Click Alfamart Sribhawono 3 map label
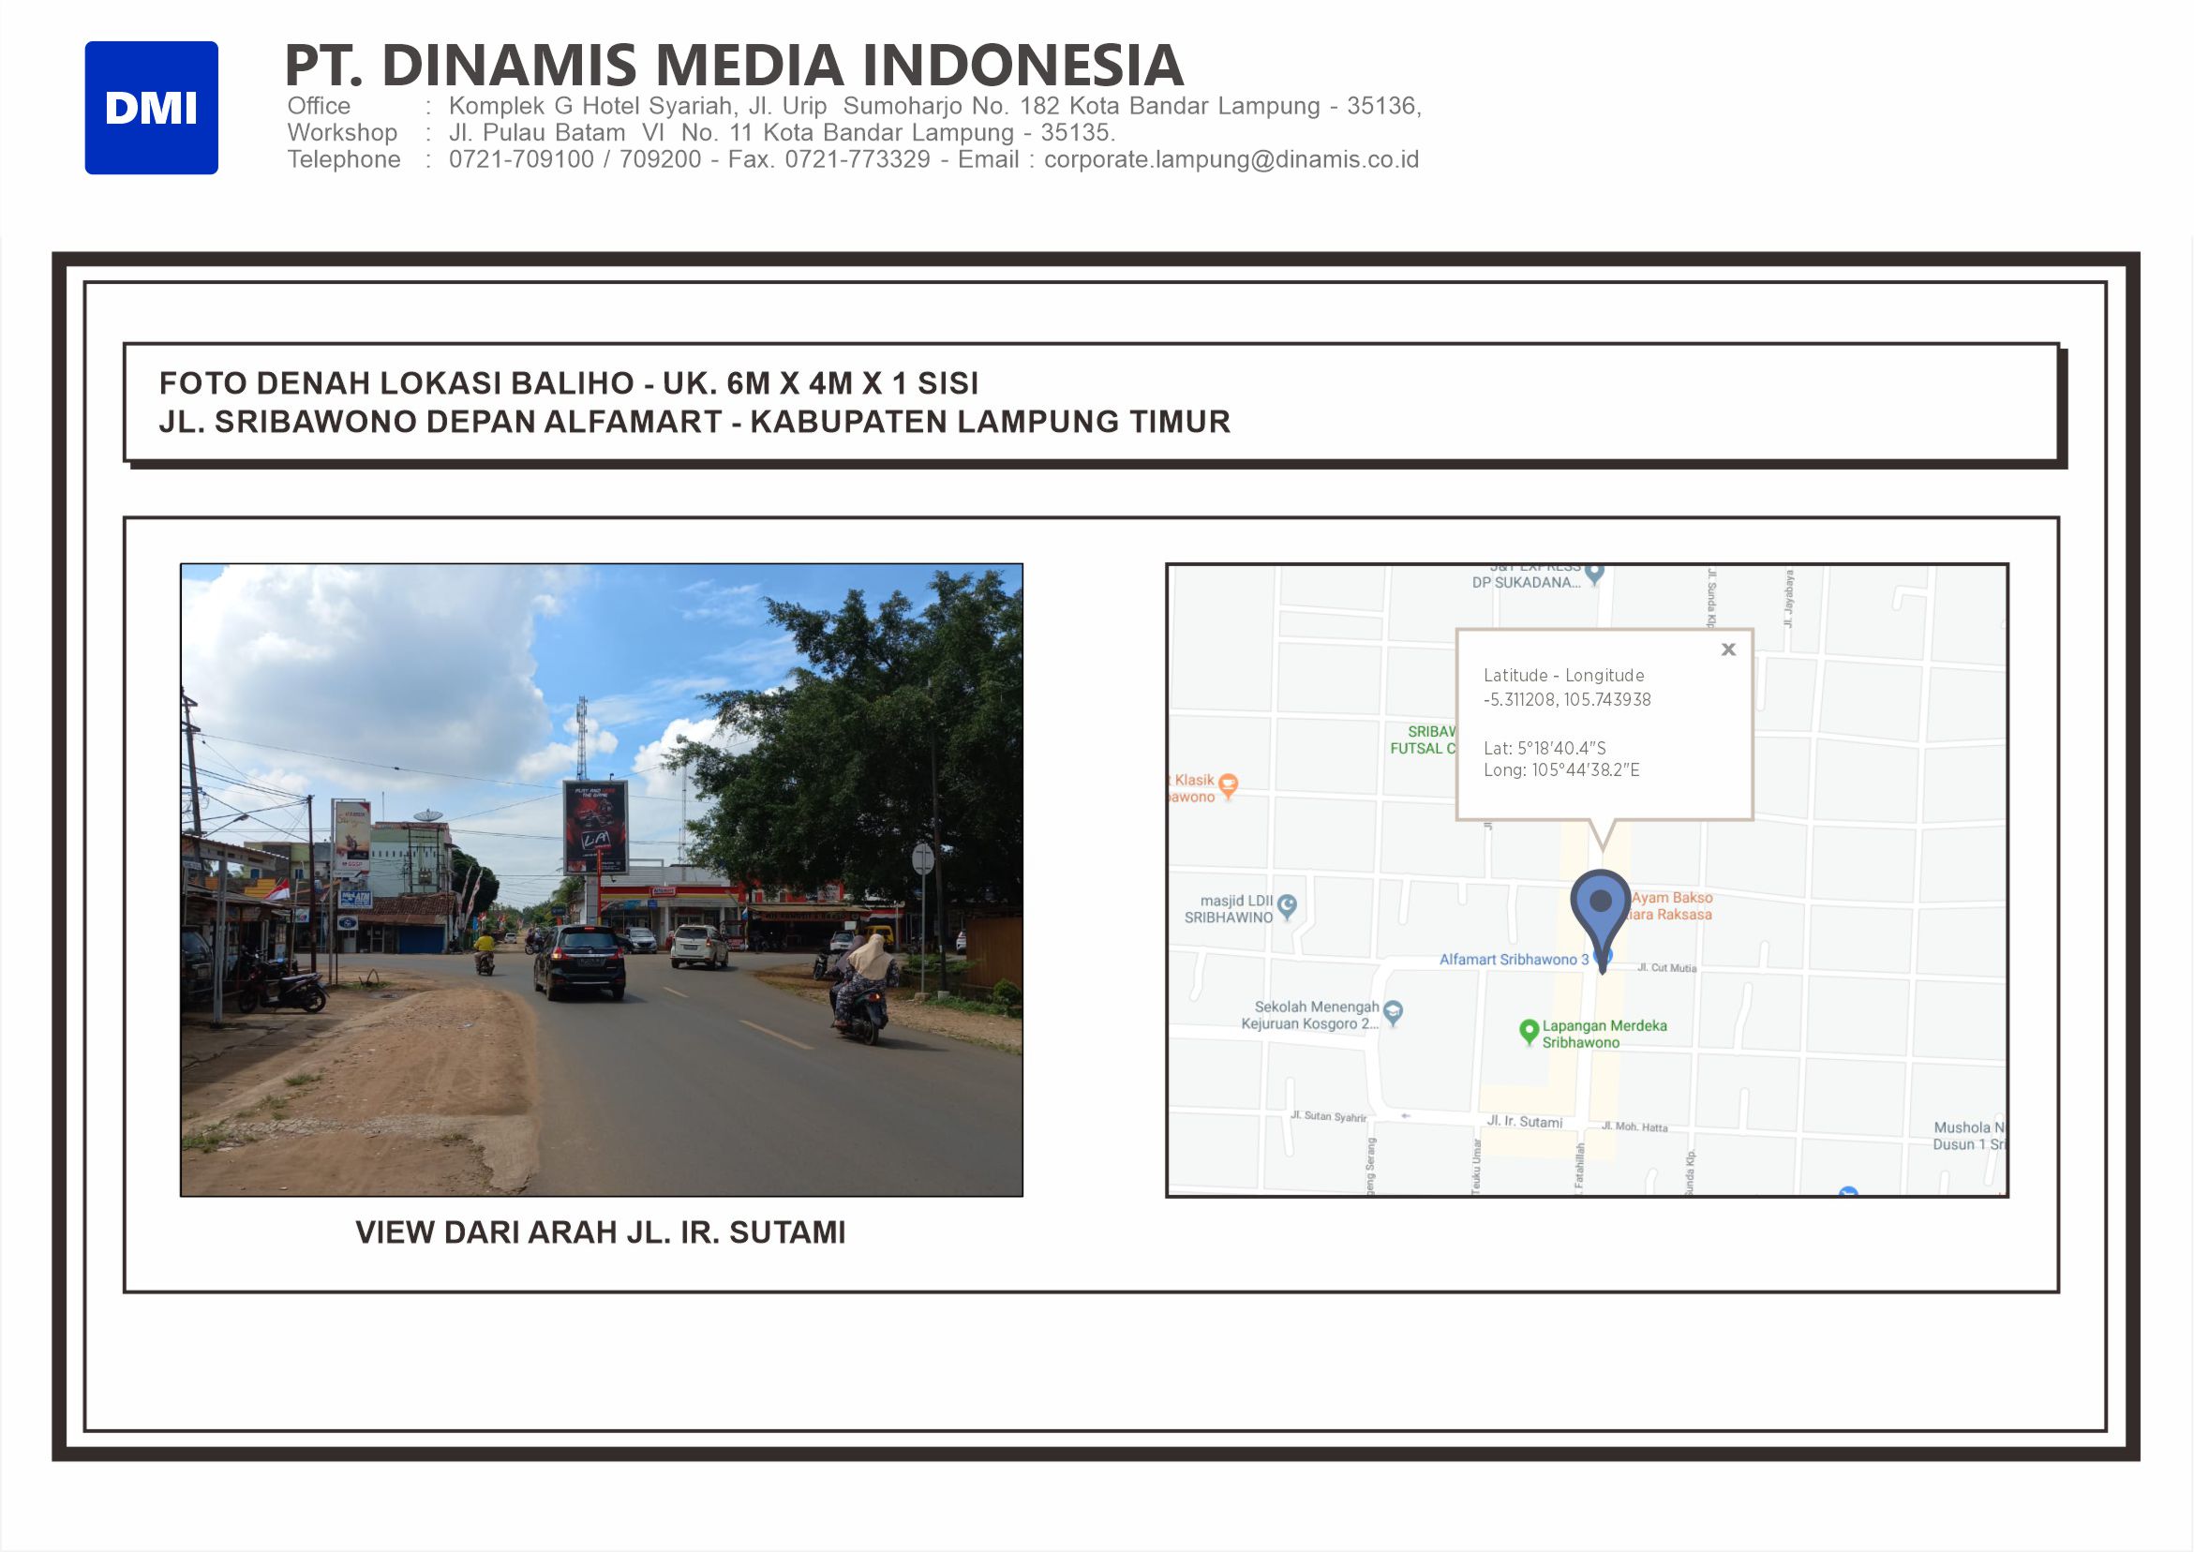Image resolution: width=2194 pixels, height=1552 pixels. [1514, 960]
